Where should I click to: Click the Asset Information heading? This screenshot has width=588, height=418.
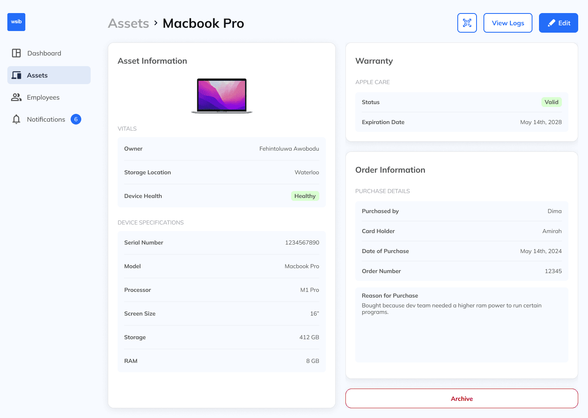tap(152, 61)
